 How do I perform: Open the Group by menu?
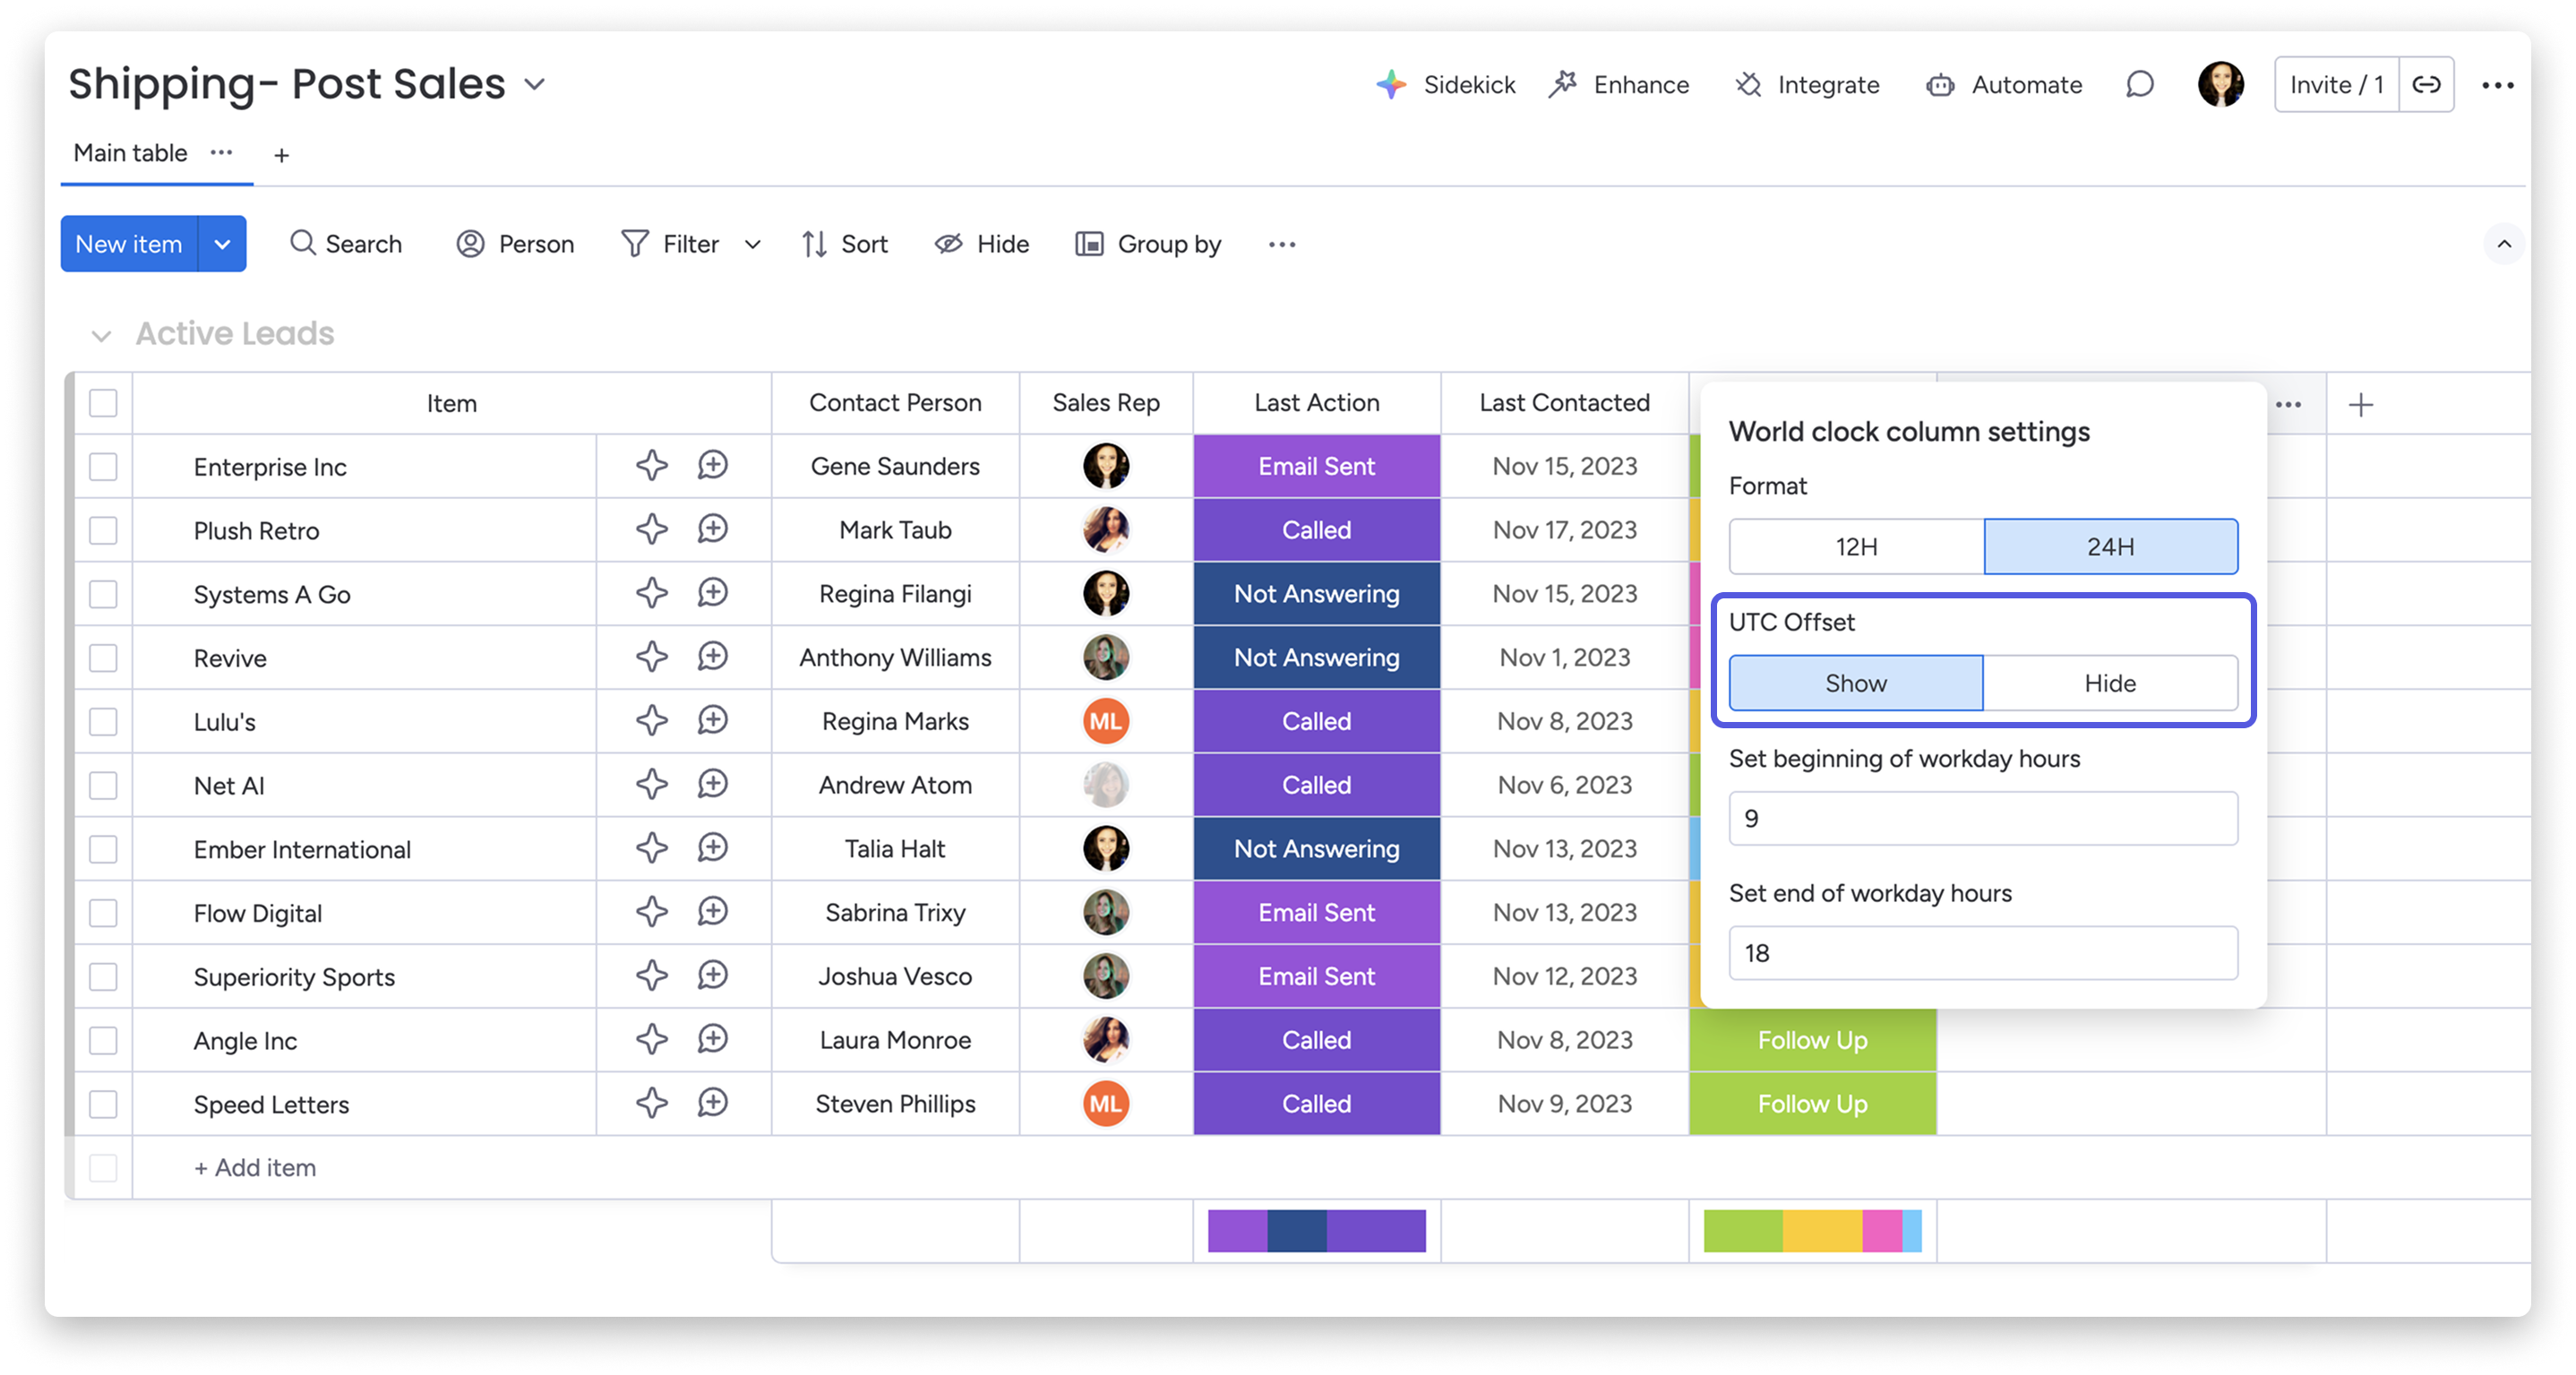pos(1148,244)
